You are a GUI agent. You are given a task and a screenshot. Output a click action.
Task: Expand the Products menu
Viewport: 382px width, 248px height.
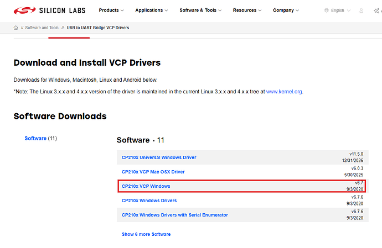(111, 10)
